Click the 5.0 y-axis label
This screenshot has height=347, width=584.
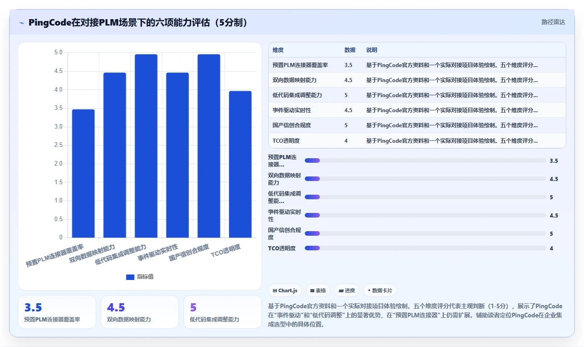click(58, 52)
